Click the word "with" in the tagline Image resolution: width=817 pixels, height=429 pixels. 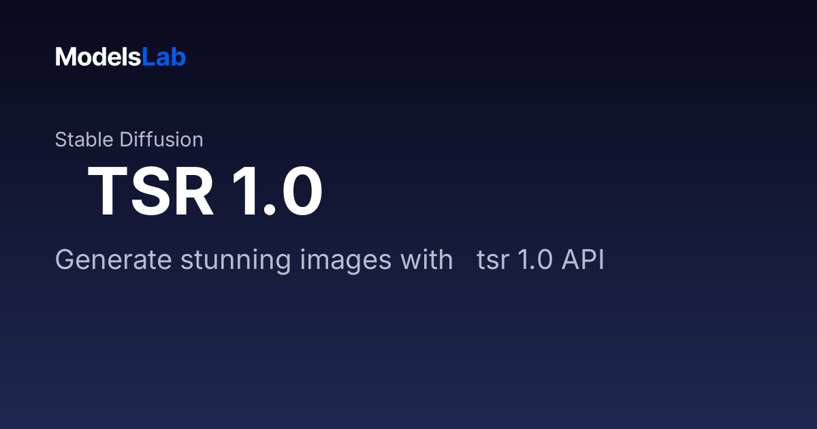point(426,260)
